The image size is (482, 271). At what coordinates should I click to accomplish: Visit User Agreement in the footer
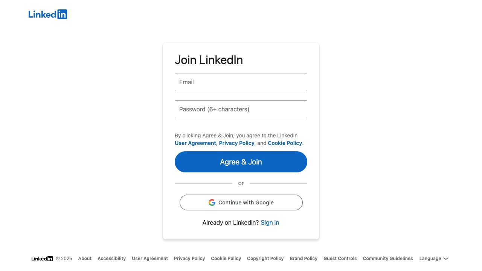[150, 259]
